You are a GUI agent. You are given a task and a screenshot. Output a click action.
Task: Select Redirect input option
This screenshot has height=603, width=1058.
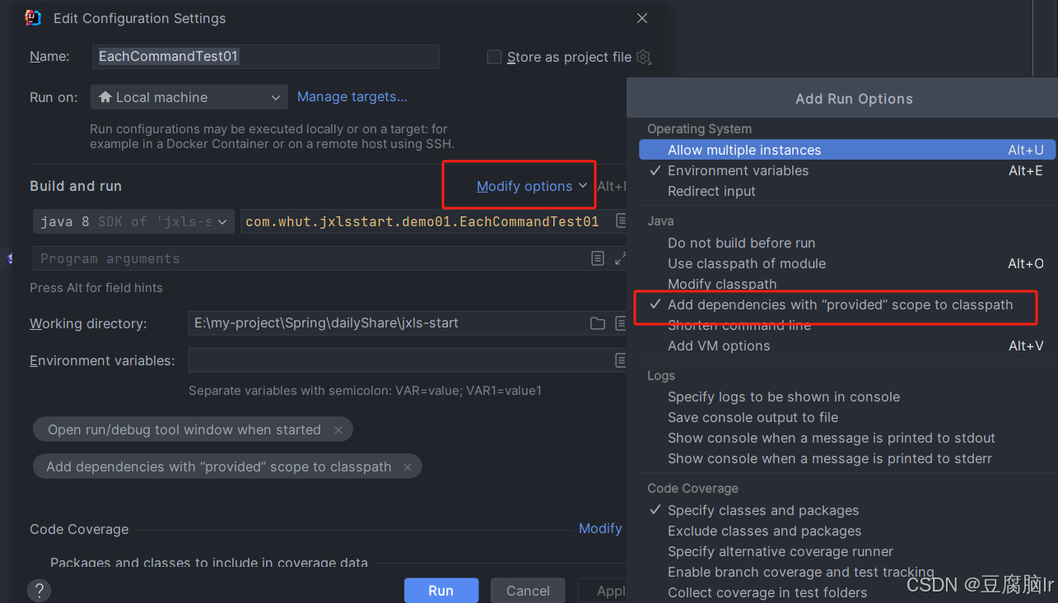[x=847, y=191]
